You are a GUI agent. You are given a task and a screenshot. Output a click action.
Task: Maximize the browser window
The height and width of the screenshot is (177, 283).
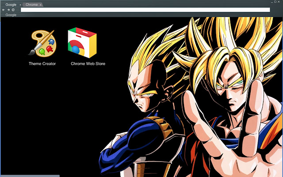pos(275,2)
